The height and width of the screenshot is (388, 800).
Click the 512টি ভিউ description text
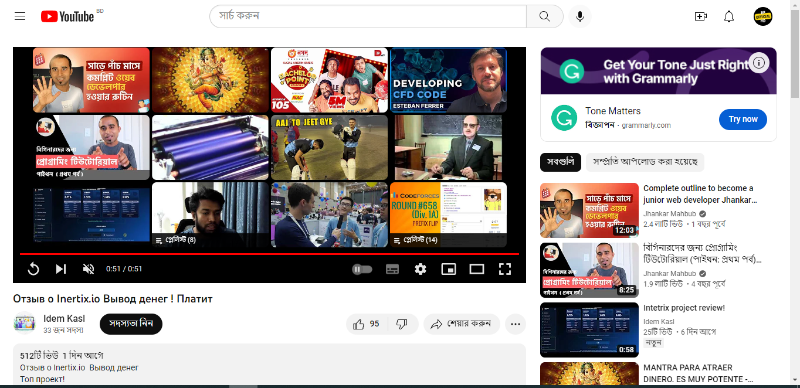pos(40,356)
